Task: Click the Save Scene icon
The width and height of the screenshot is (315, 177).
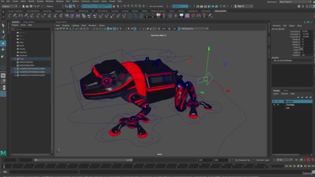Action: click(x=31, y=6)
